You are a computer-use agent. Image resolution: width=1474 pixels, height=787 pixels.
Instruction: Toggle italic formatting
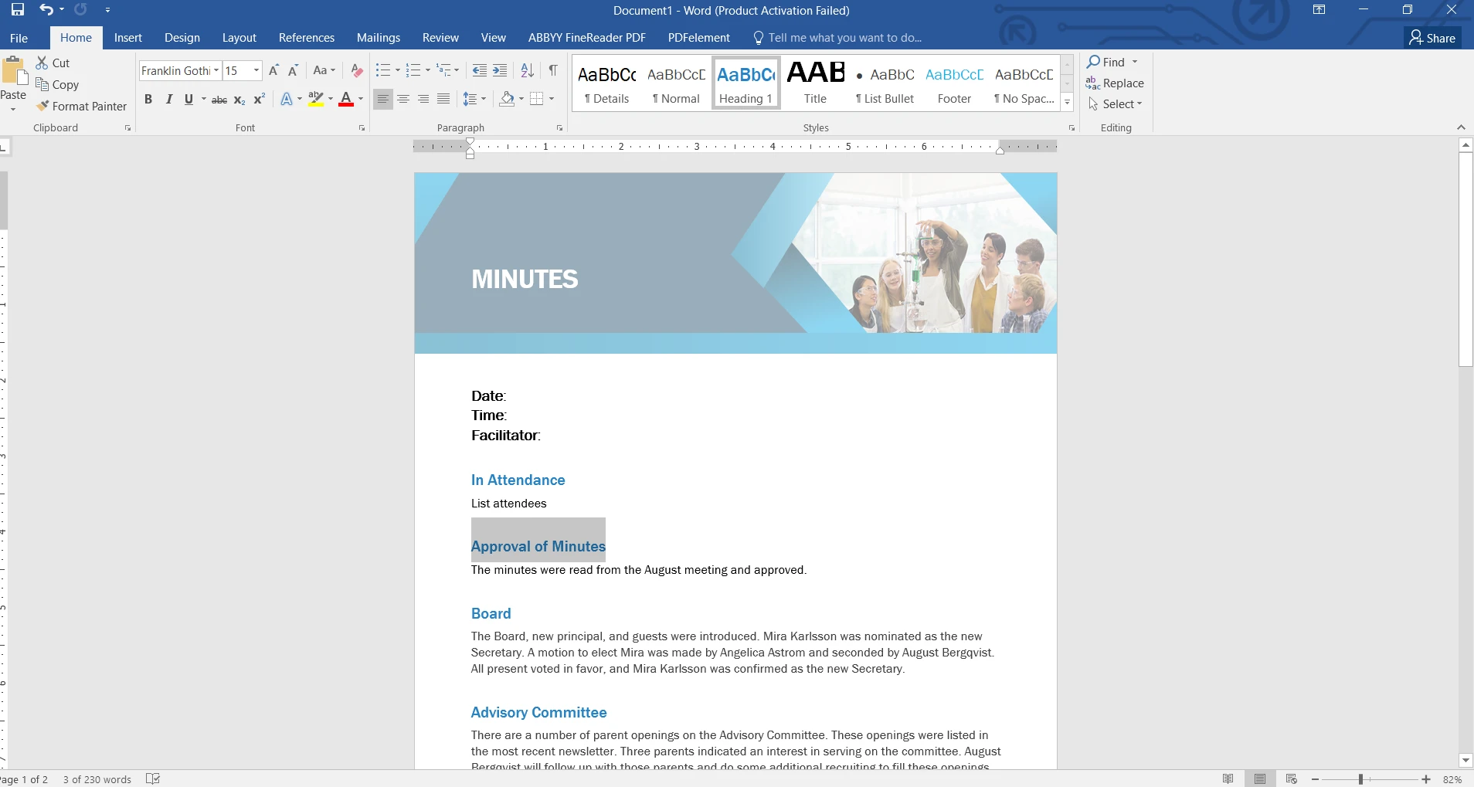click(x=168, y=99)
